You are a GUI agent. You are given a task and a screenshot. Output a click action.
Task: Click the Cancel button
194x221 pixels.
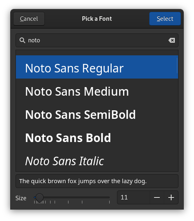coord(29,19)
